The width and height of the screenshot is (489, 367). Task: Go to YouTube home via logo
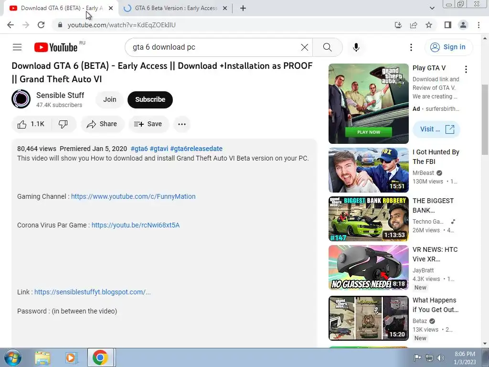coord(56,47)
